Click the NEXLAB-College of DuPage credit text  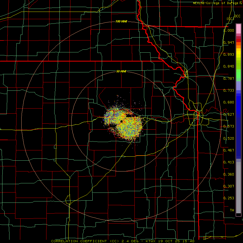(217, 3)
